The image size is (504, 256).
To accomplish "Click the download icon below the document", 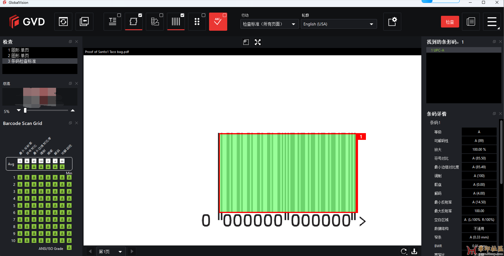I will pyautogui.click(x=414, y=251).
